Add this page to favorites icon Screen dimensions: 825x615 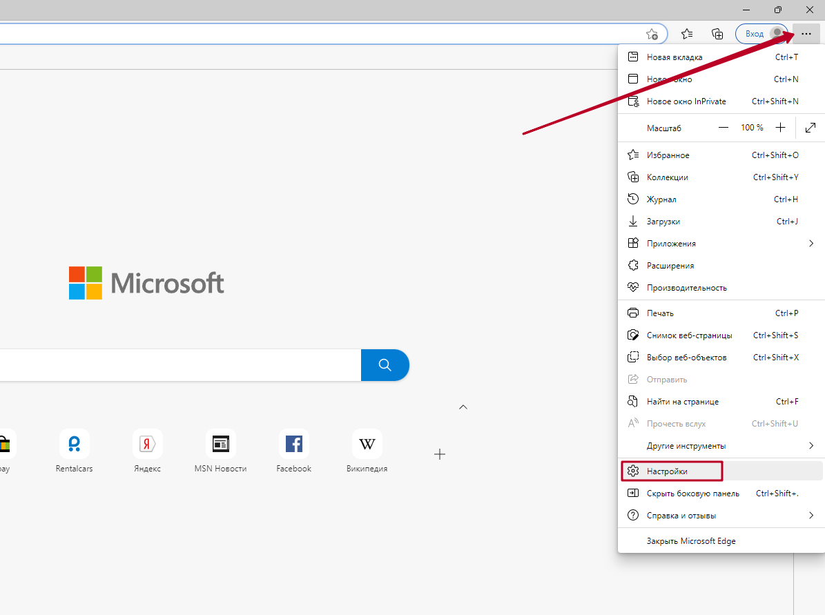[x=652, y=35]
